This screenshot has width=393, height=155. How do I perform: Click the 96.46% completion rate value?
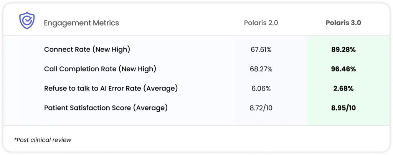click(343, 69)
